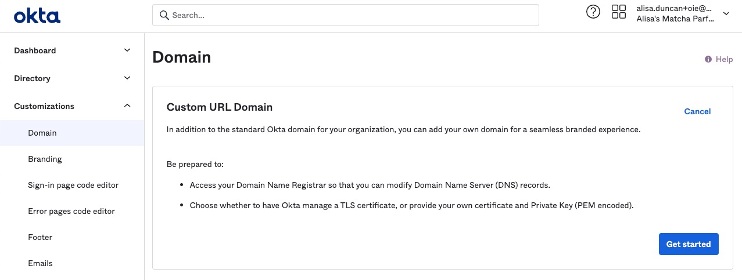Click the search magnifier icon

coord(164,15)
